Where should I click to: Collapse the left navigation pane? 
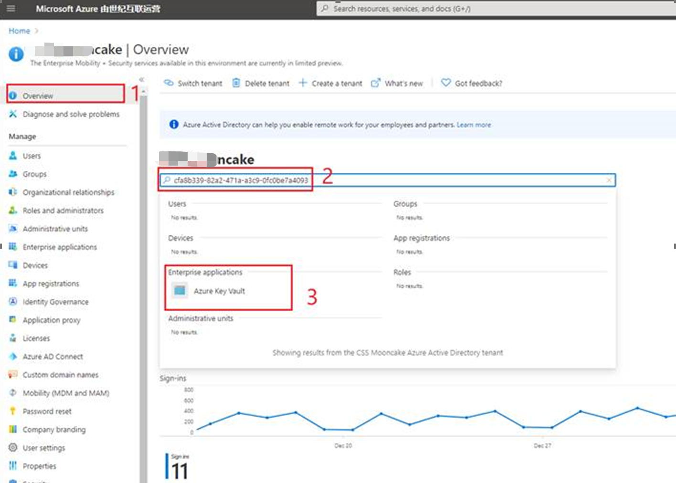click(141, 80)
